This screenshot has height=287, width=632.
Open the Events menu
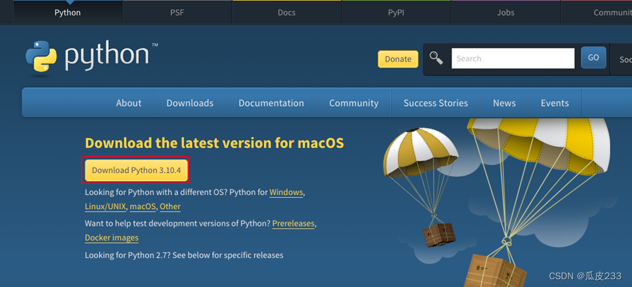click(x=554, y=103)
